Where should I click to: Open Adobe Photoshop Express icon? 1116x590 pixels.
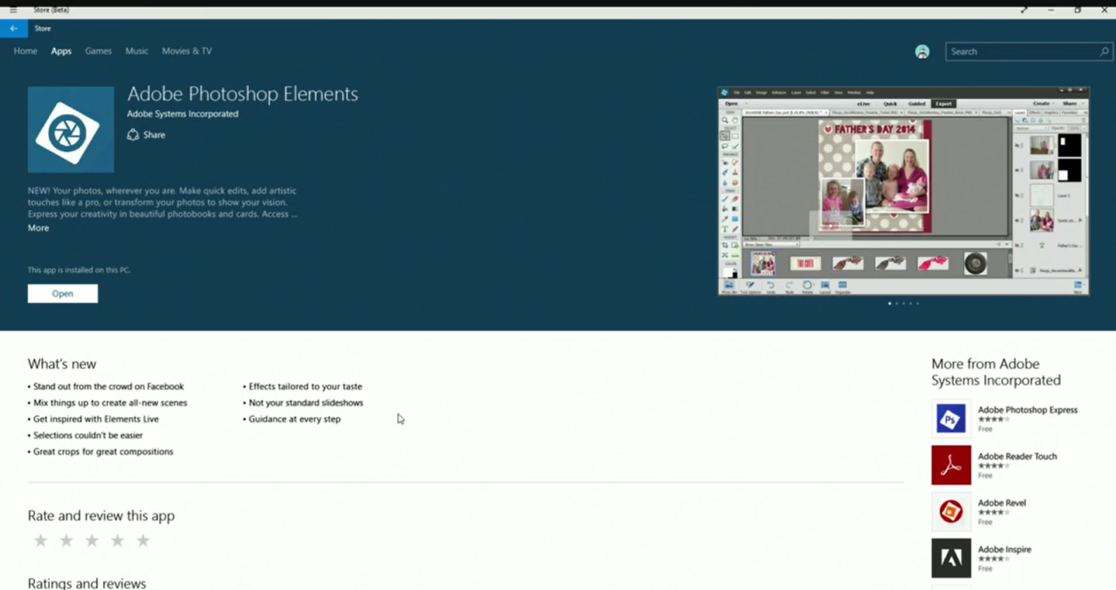pyautogui.click(x=951, y=419)
